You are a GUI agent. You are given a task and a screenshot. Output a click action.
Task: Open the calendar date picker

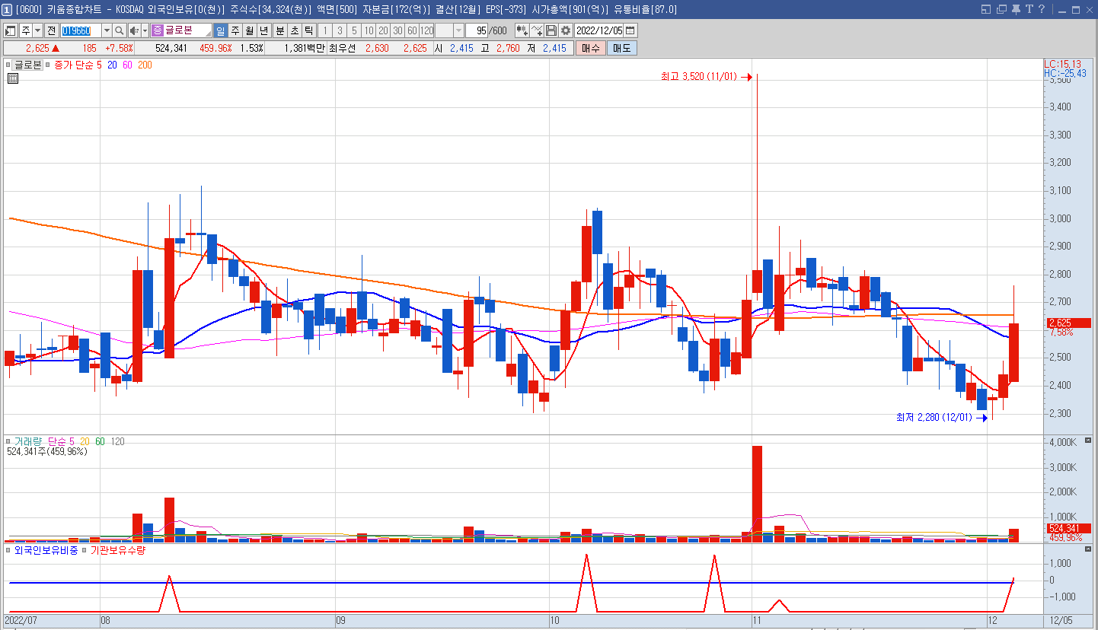(x=630, y=30)
